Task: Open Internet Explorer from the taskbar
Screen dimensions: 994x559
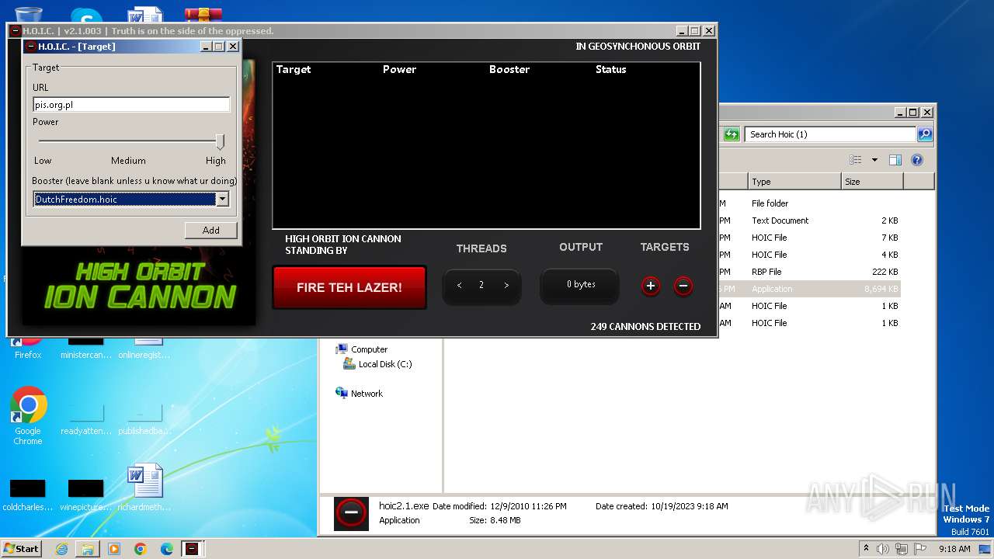Action: 61,549
